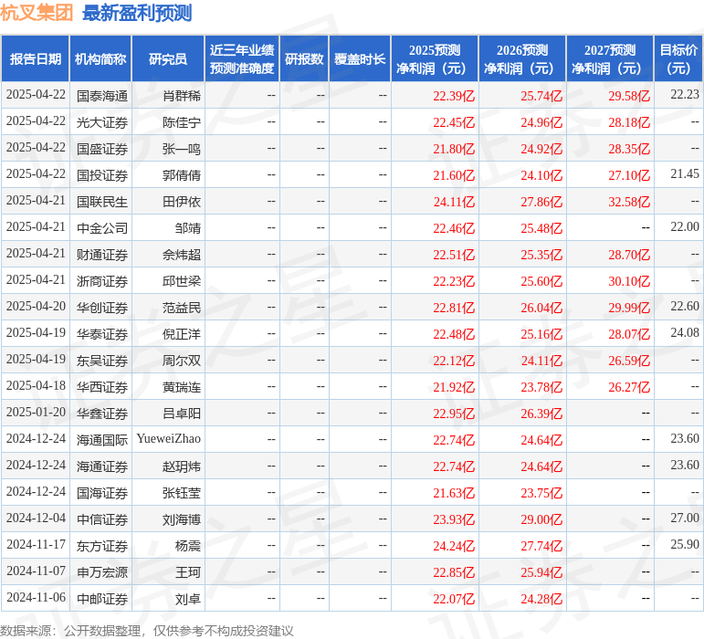Click the 26.59亿 forecast value
The width and height of the screenshot is (704, 639).
coord(629,361)
